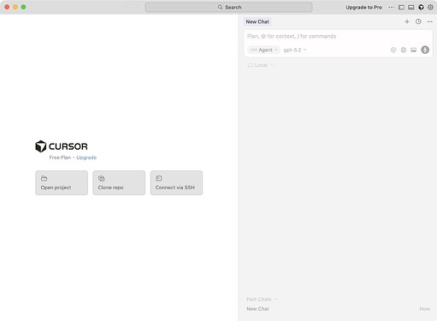The image size is (437, 321).
Task: Click the Connect via SSH button
Action: point(176,183)
